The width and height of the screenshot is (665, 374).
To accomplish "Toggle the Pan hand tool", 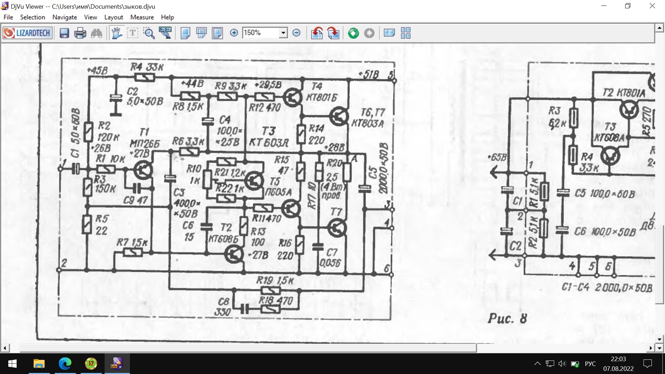I will coord(117,33).
